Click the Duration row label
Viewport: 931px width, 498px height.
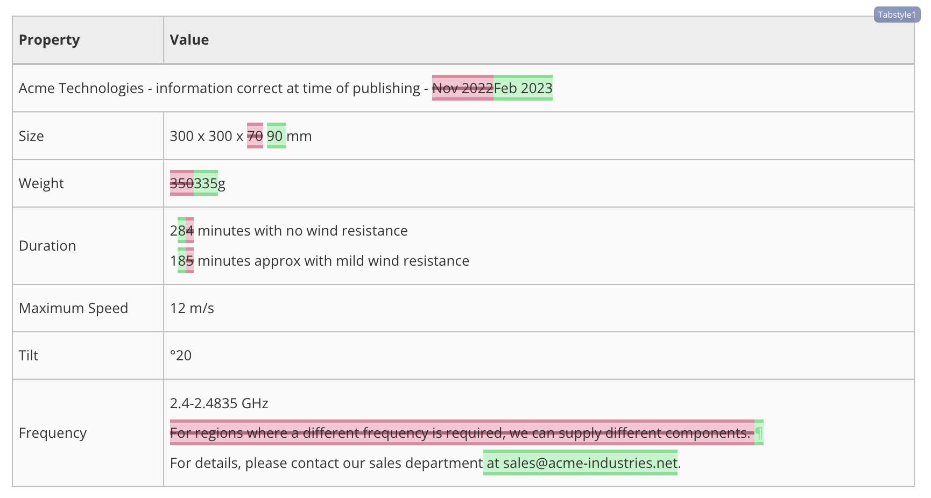[x=47, y=245]
